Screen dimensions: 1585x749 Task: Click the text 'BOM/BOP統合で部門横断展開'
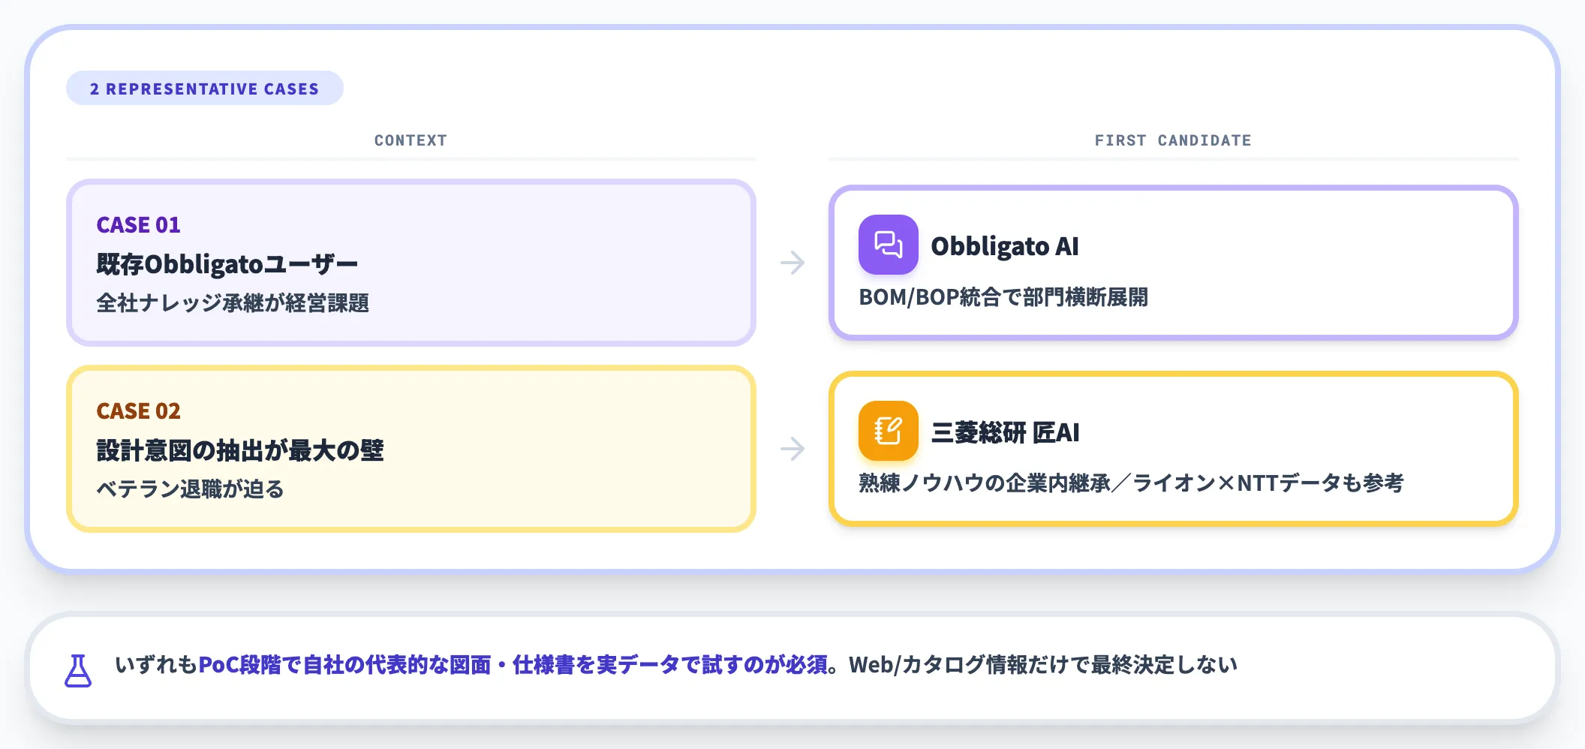tap(1003, 297)
